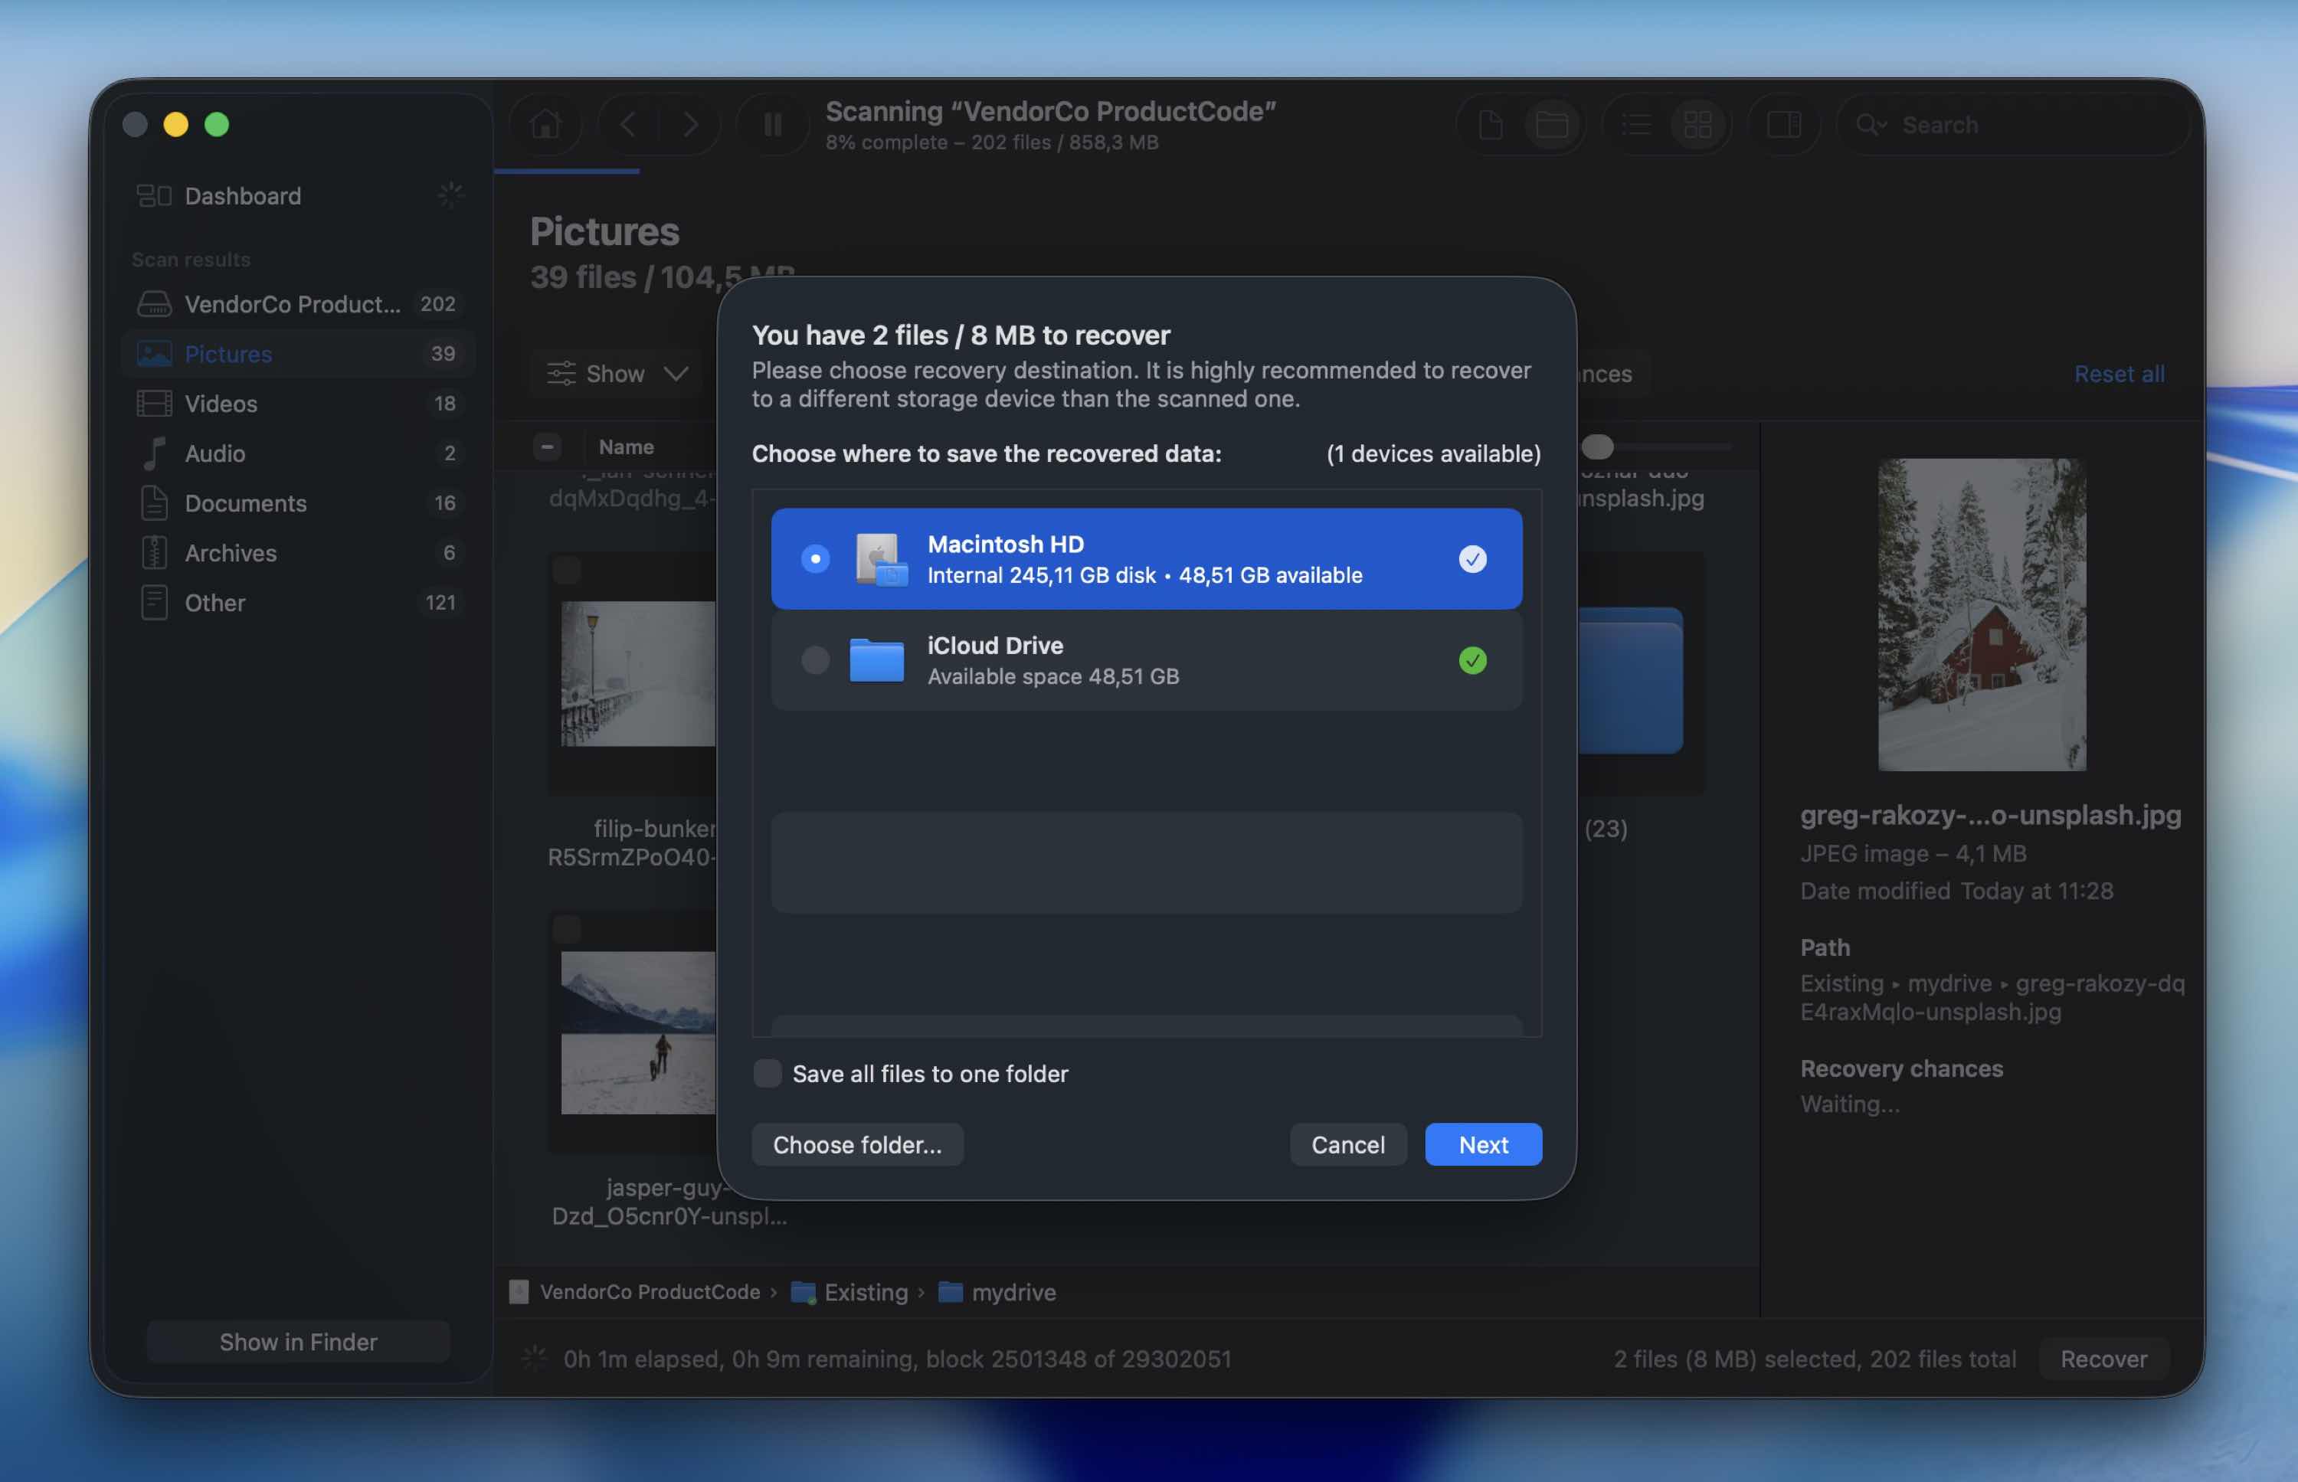Screen dimensions: 2298x1482
Task: Switch to grid view icon
Action: click(1697, 124)
